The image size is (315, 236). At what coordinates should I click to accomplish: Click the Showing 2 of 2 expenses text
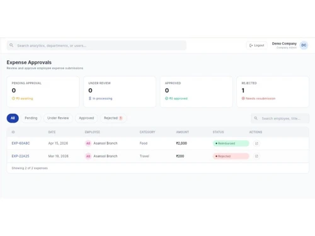(x=30, y=168)
